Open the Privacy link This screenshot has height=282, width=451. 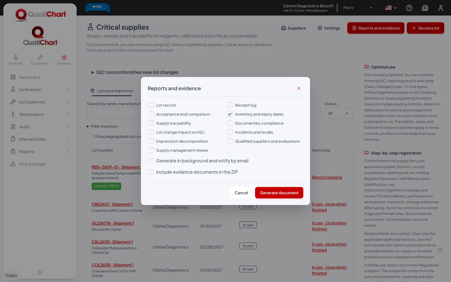coord(11,275)
